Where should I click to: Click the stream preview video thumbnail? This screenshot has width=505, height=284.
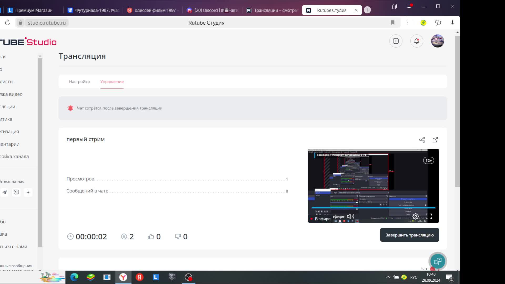click(373, 186)
